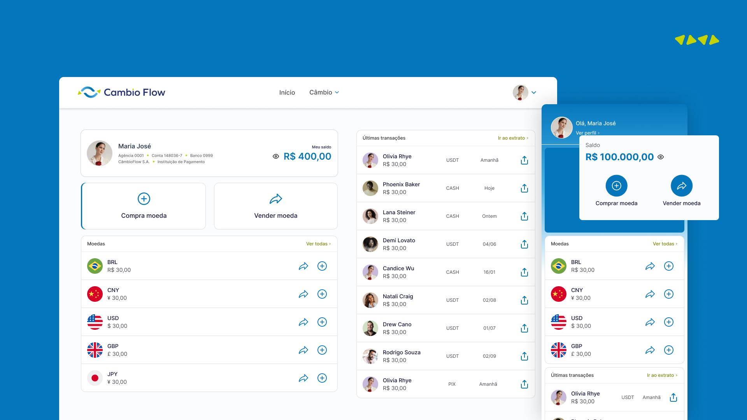The height and width of the screenshot is (420, 747).
Task: Buy USD with plus icon in desktop list
Action: tap(322, 322)
